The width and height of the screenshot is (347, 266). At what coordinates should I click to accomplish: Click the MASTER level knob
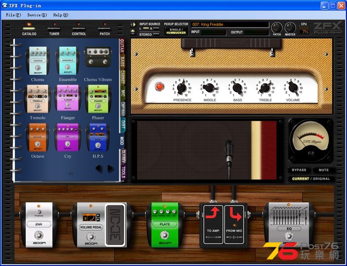290,28
